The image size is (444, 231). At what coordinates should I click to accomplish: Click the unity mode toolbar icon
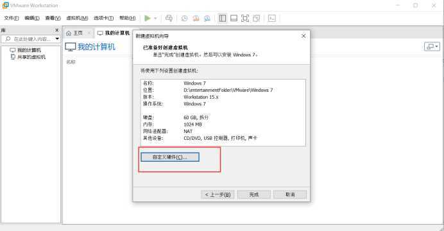tap(256, 19)
